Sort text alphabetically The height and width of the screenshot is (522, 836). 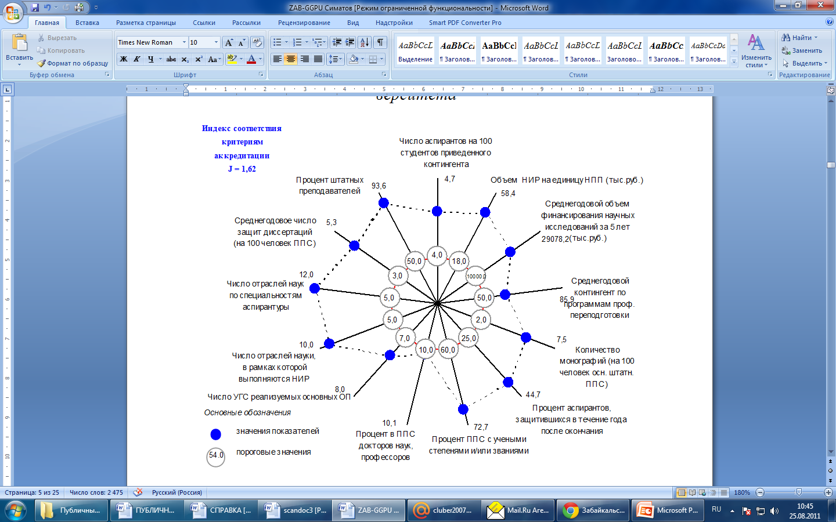365,42
